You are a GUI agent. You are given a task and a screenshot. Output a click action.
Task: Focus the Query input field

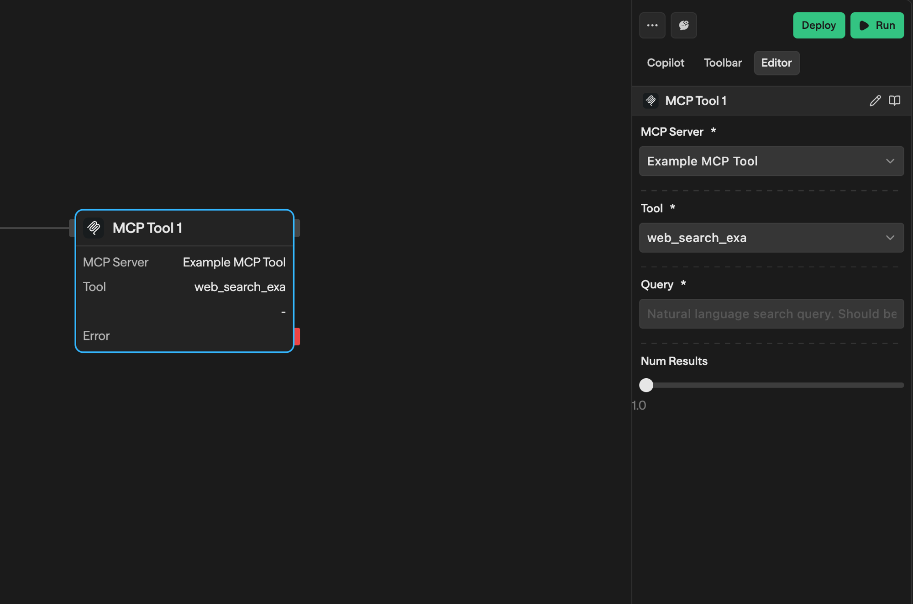(771, 314)
